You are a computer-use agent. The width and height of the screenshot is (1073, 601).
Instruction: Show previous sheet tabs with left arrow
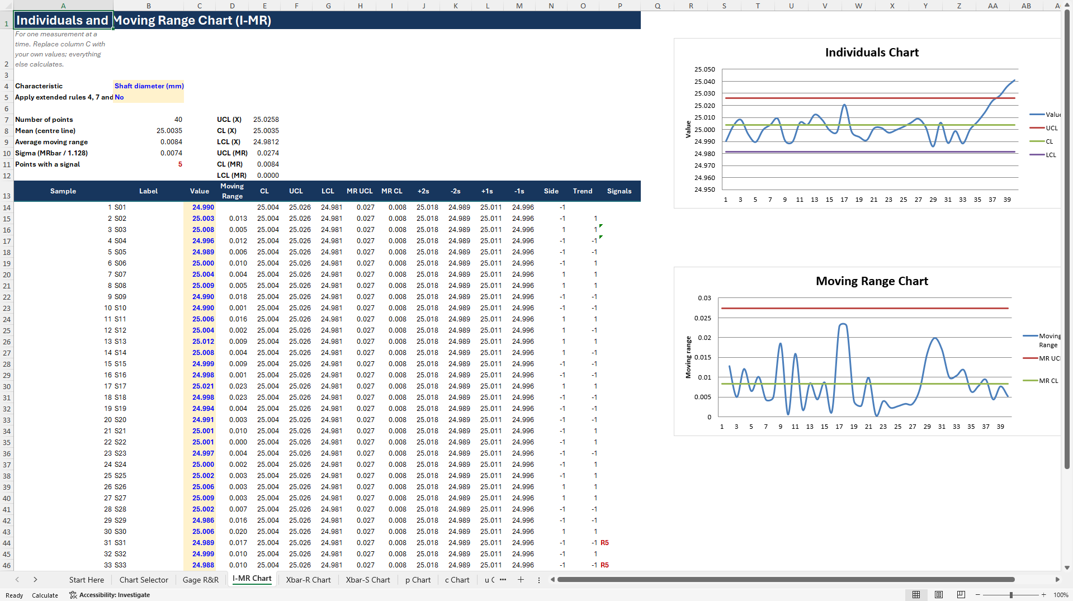(17, 580)
